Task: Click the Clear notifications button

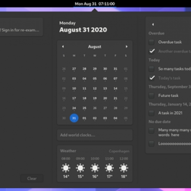Action: pos(32,179)
